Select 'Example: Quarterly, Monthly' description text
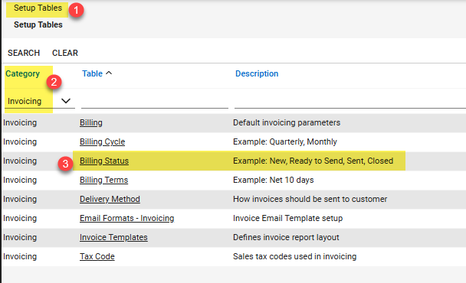 [x=285, y=141]
